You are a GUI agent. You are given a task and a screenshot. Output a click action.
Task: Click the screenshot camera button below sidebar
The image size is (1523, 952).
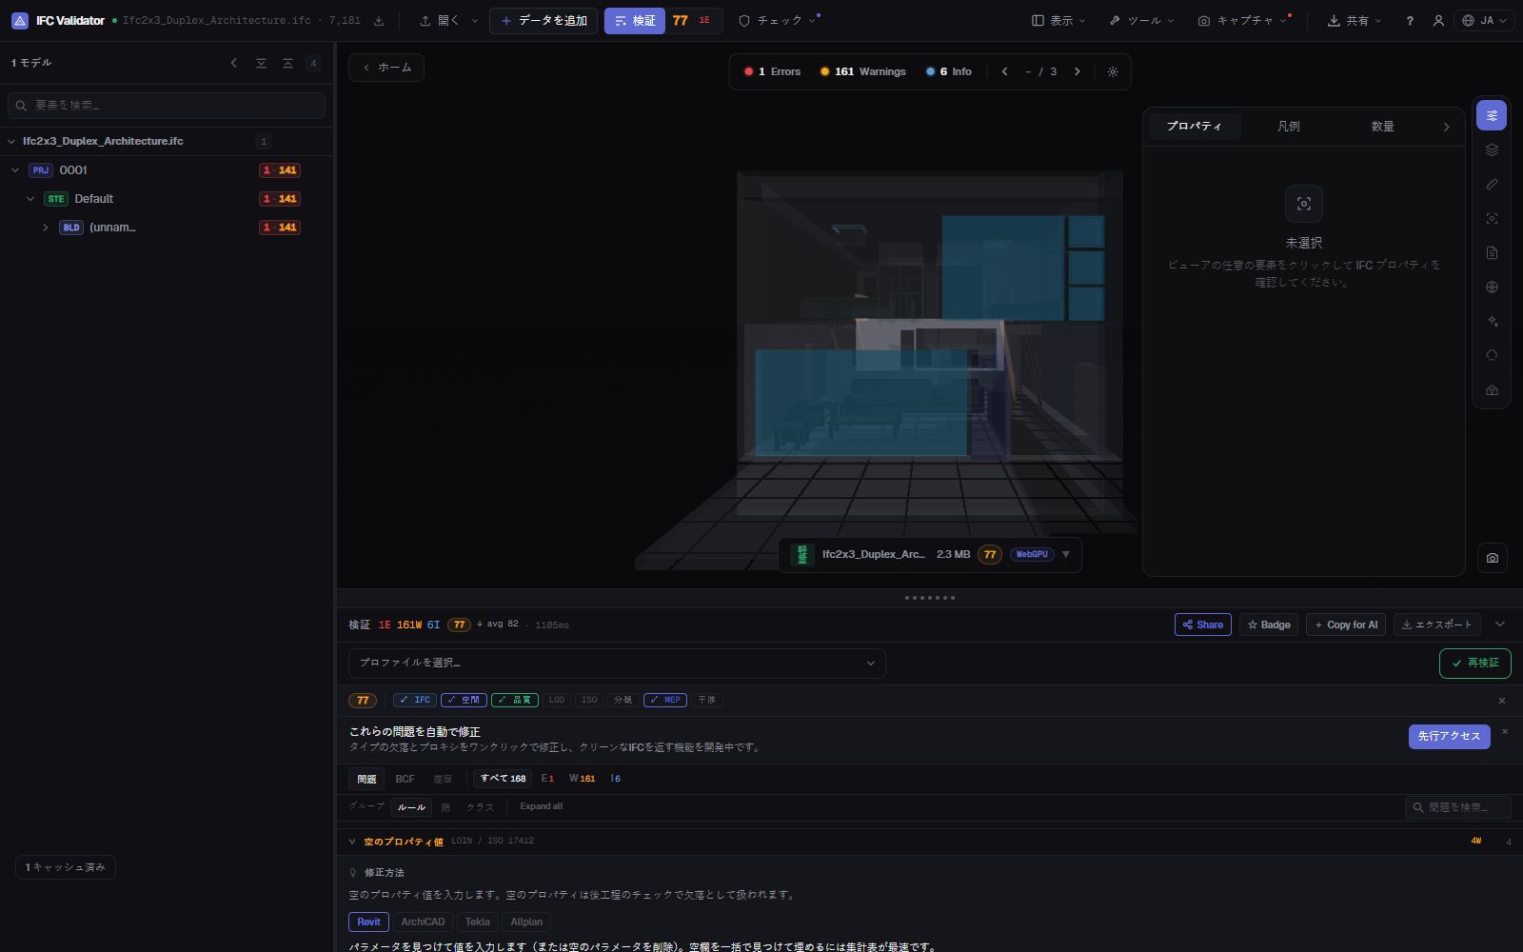[x=1492, y=558]
